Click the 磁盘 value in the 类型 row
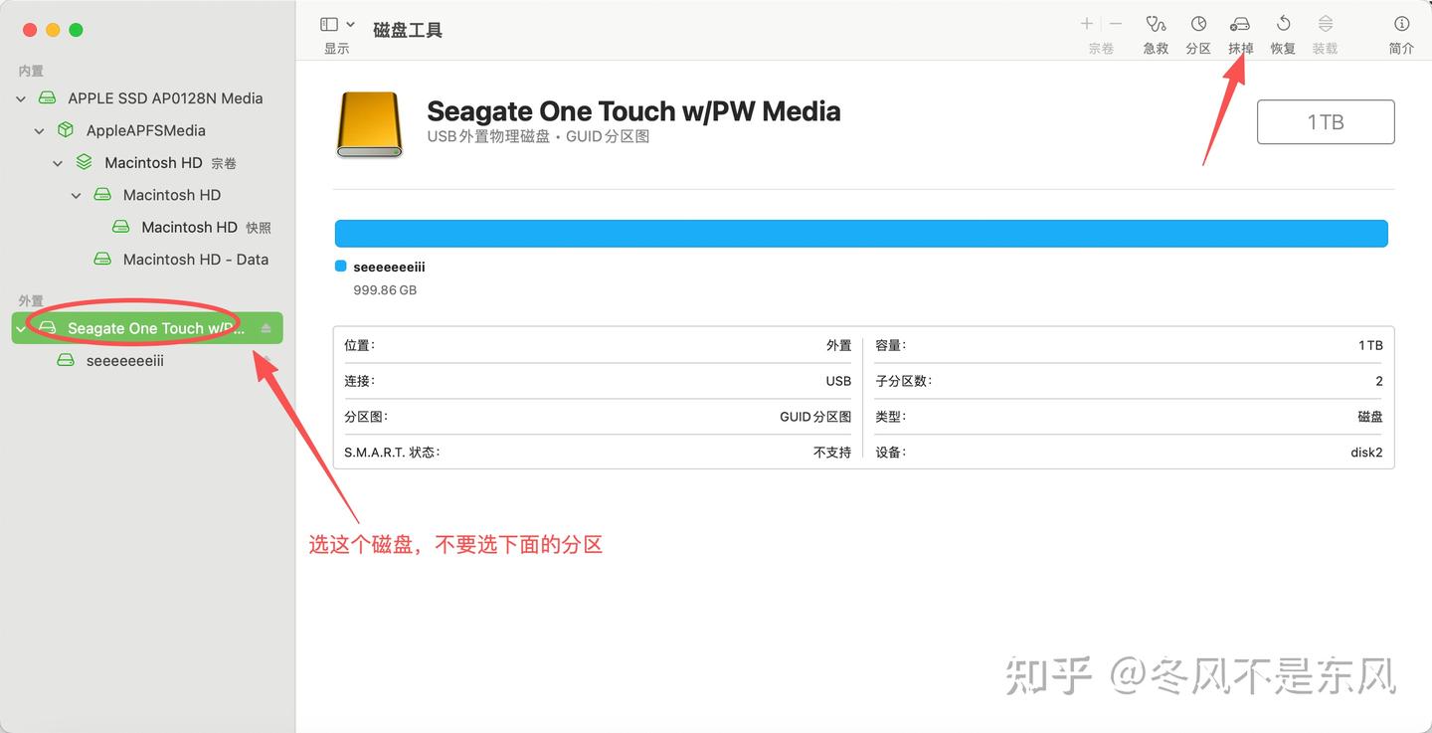 click(1370, 417)
